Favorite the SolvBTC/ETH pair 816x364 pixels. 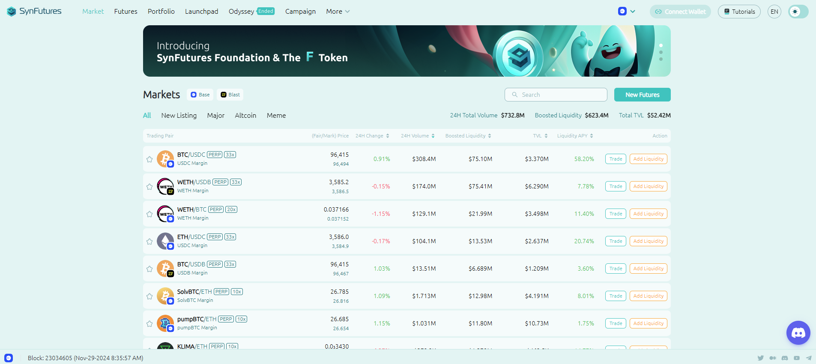click(149, 296)
